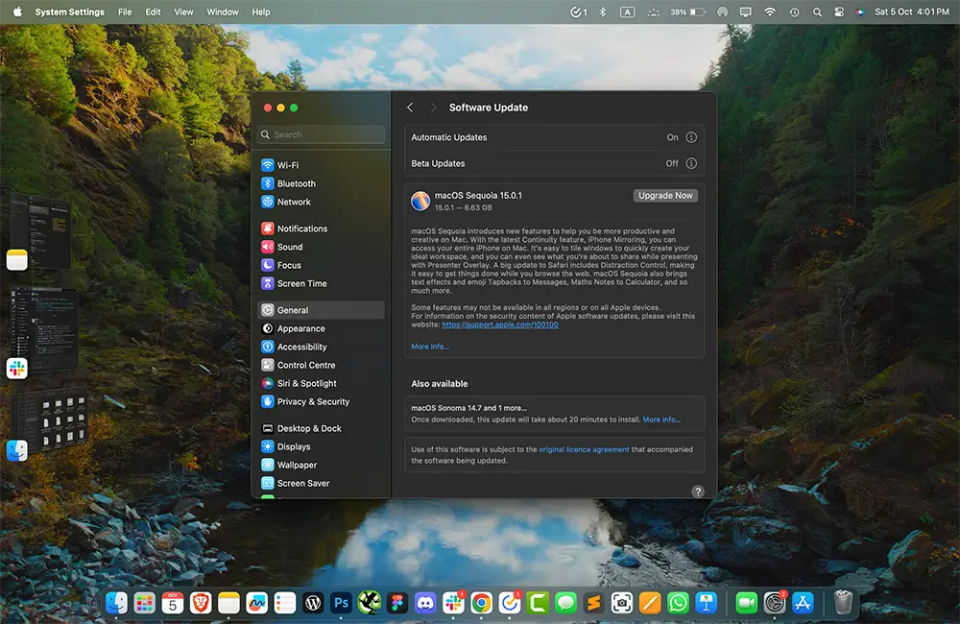Click the menu bar date and time
The image size is (960, 624).
912,12
